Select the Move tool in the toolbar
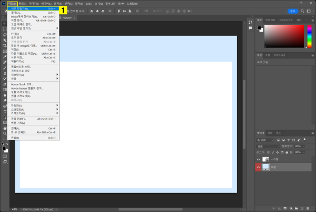Image resolution: width=316 pixels, height=212 pixels. tap(4, 24)
